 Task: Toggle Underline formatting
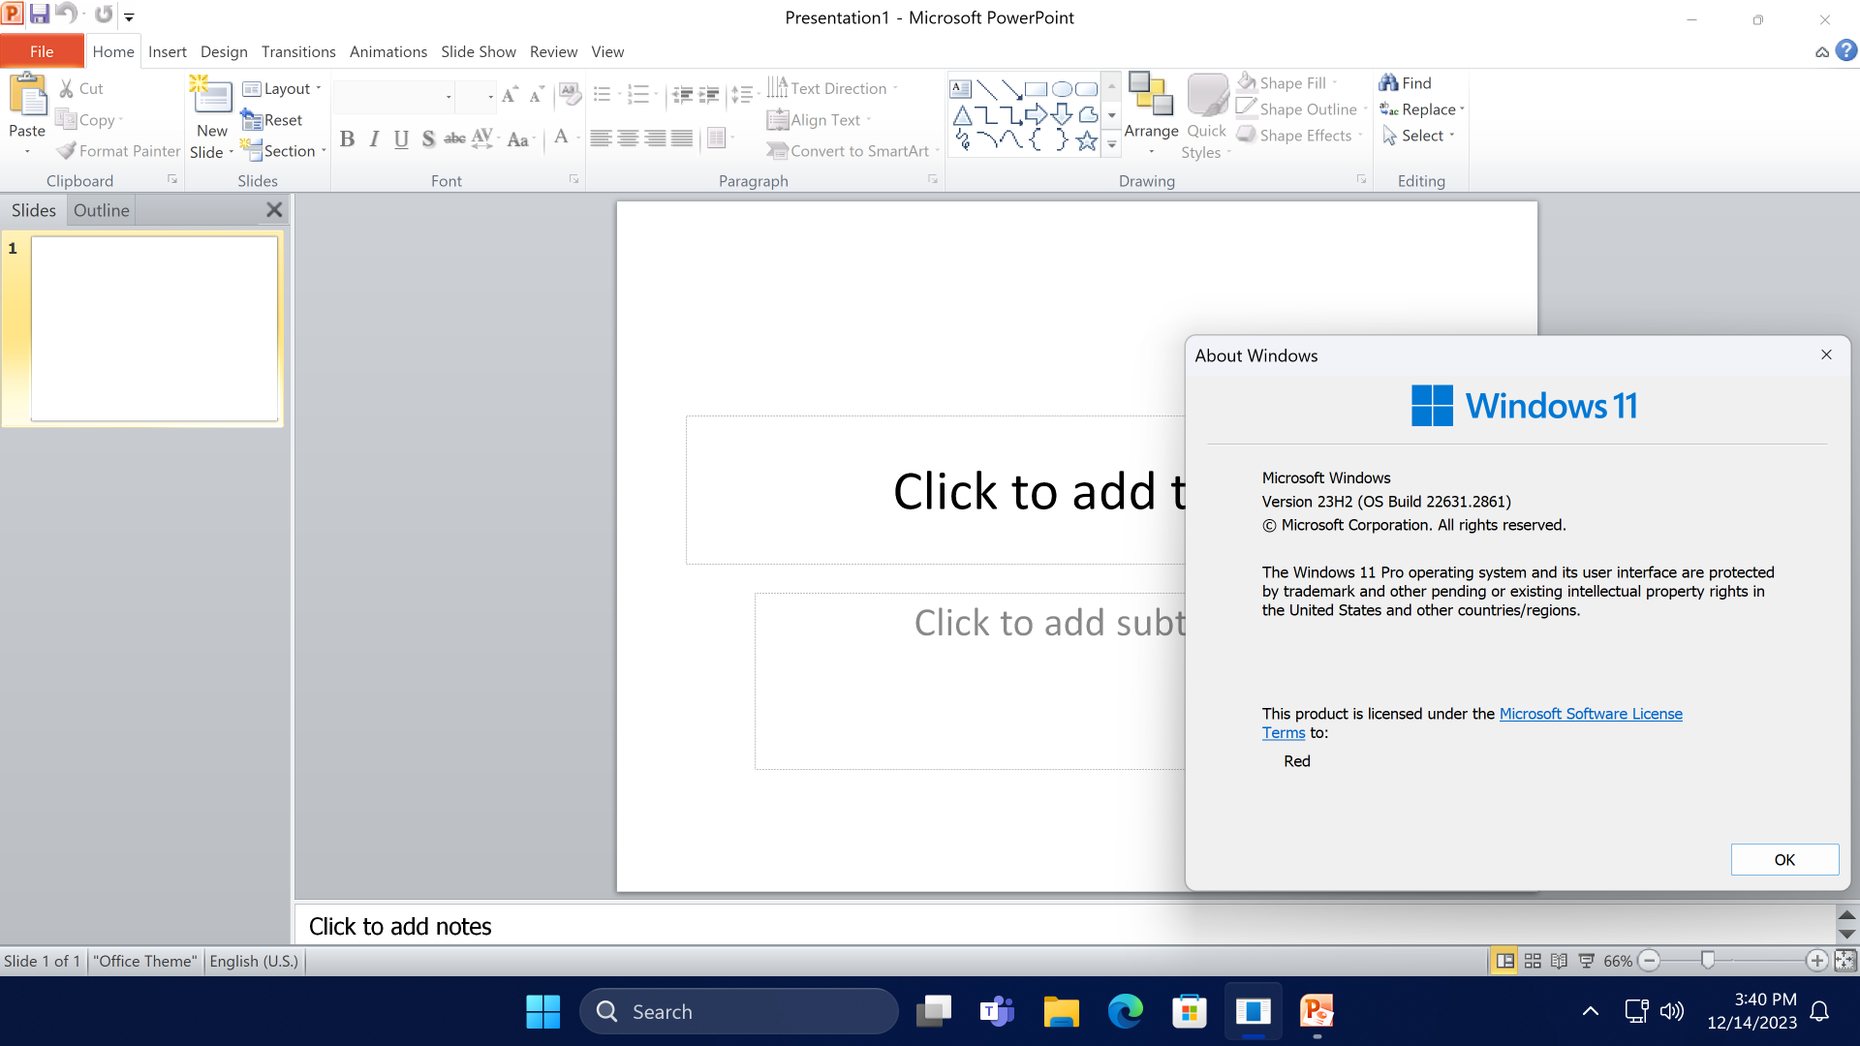coord(401,139)
